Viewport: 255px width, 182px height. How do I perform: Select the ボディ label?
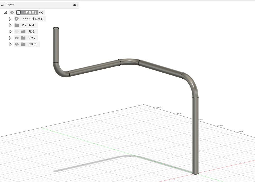pos(32,38)
